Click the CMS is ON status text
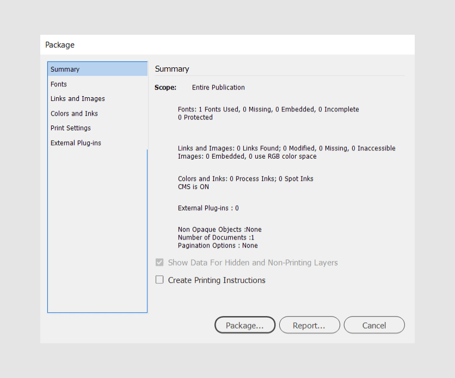The image size is (455, 378). (194, 186)
